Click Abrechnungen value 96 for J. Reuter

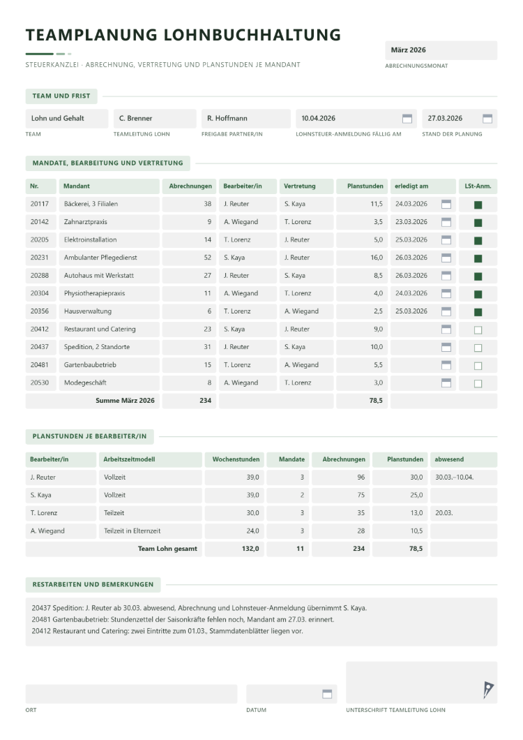tap(340, 477)
